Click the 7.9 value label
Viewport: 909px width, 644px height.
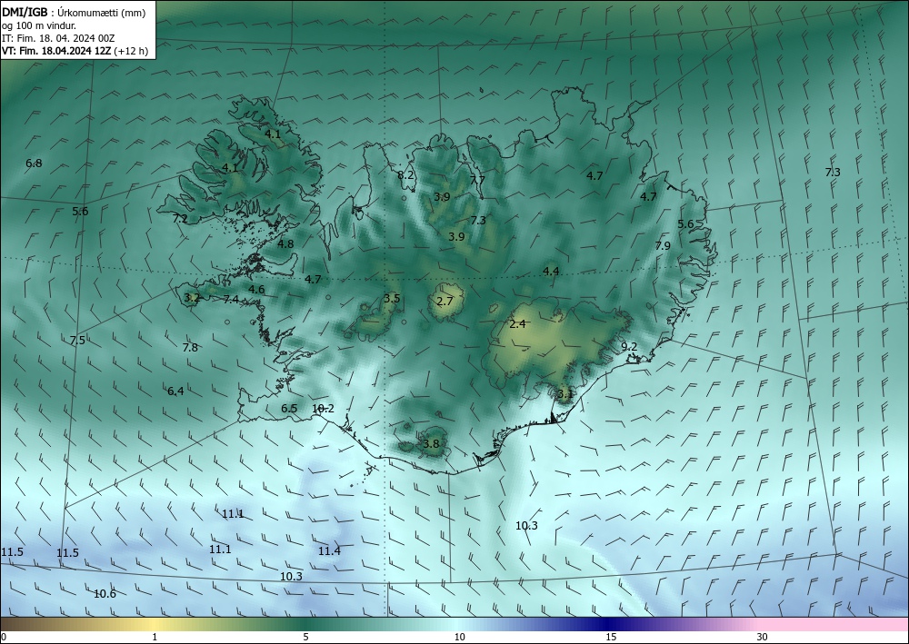click(663, 245)
